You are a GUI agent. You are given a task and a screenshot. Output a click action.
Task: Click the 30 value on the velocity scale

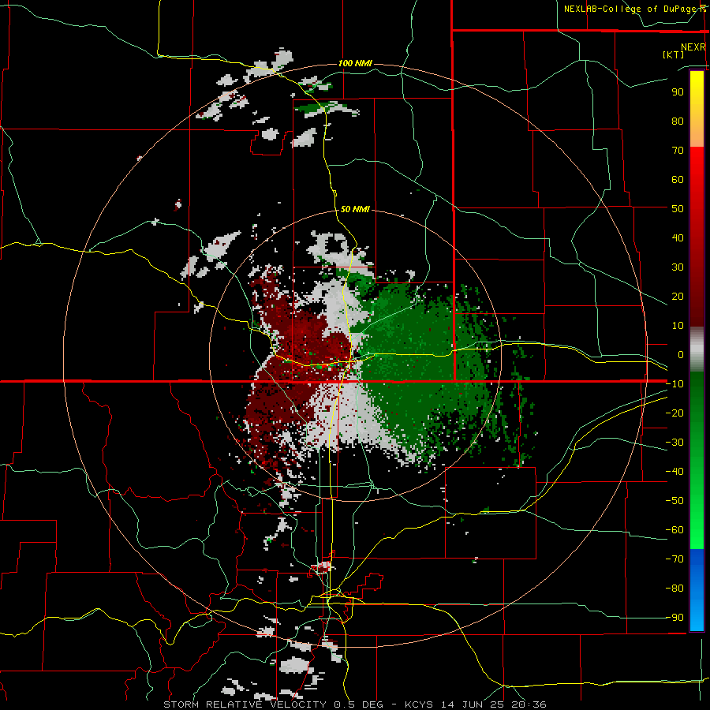click(x=678, y=267)
